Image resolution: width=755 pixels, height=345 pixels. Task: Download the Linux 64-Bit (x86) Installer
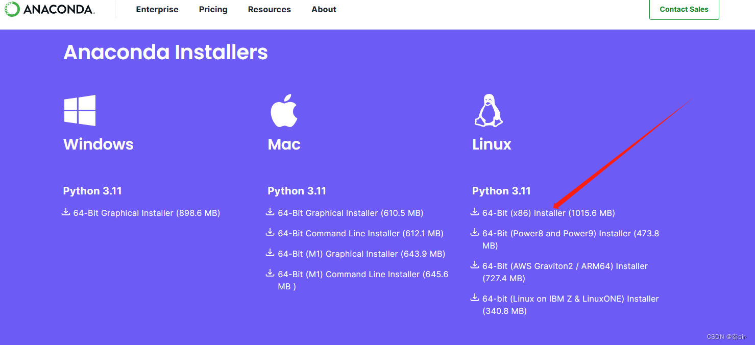point(549,213)
